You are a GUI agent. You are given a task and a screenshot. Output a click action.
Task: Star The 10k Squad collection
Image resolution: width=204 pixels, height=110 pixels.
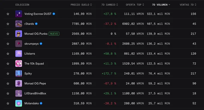(x=8, y=64)
